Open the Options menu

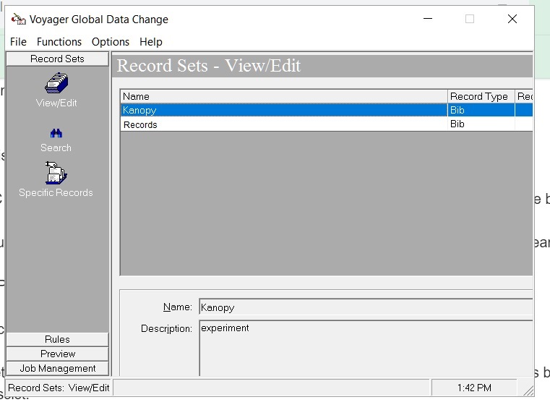tap(111, 42)
